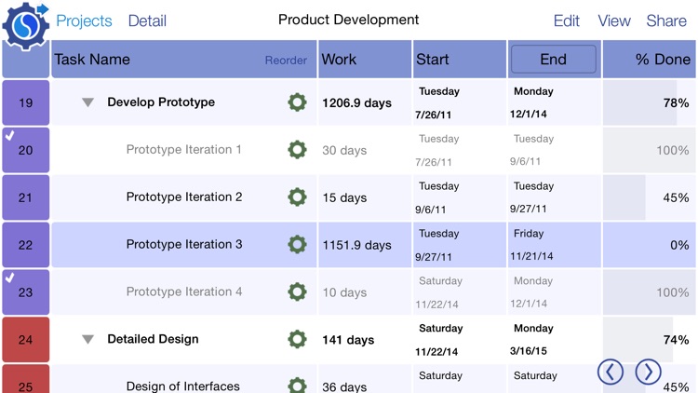698x393 pixels.
Task: Tap the 100% done cell of Iteration 4
Action: coord(649,291)
